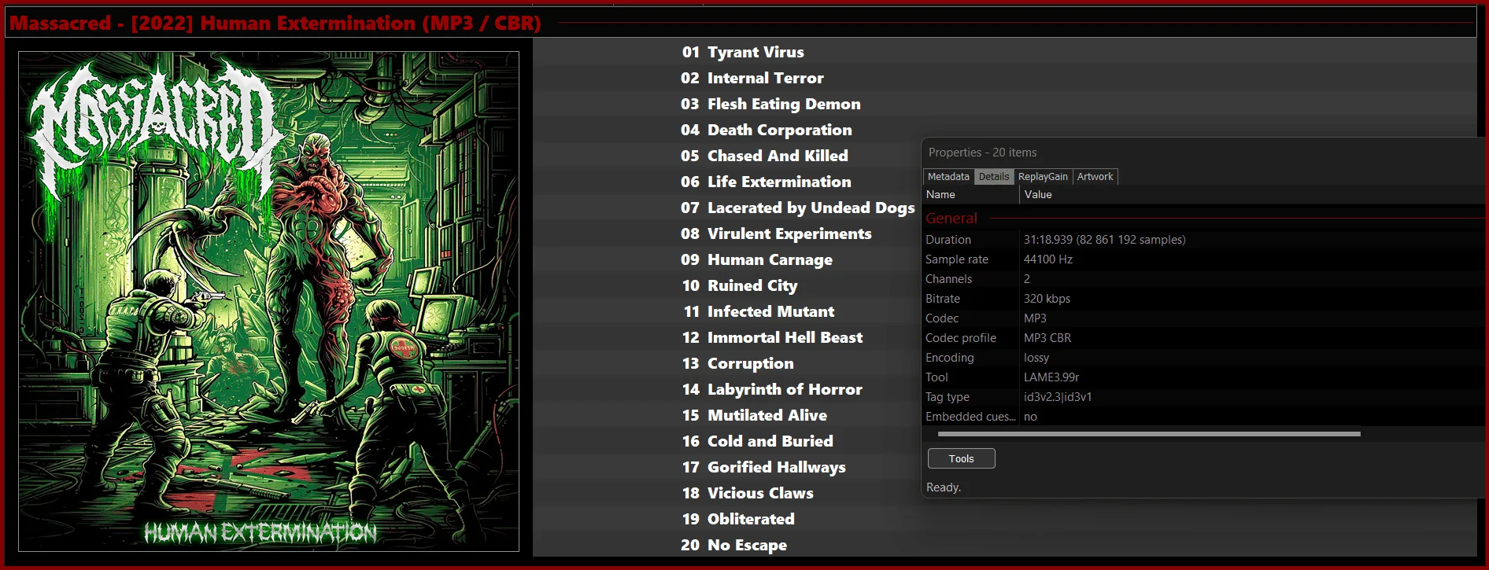This screenshot has width=1489, height=570.
Task: Click the Value column header
Action: click(x=1251, y=194)
